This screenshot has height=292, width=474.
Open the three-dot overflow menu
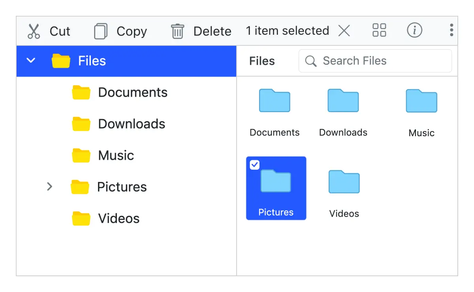point(451,30)
